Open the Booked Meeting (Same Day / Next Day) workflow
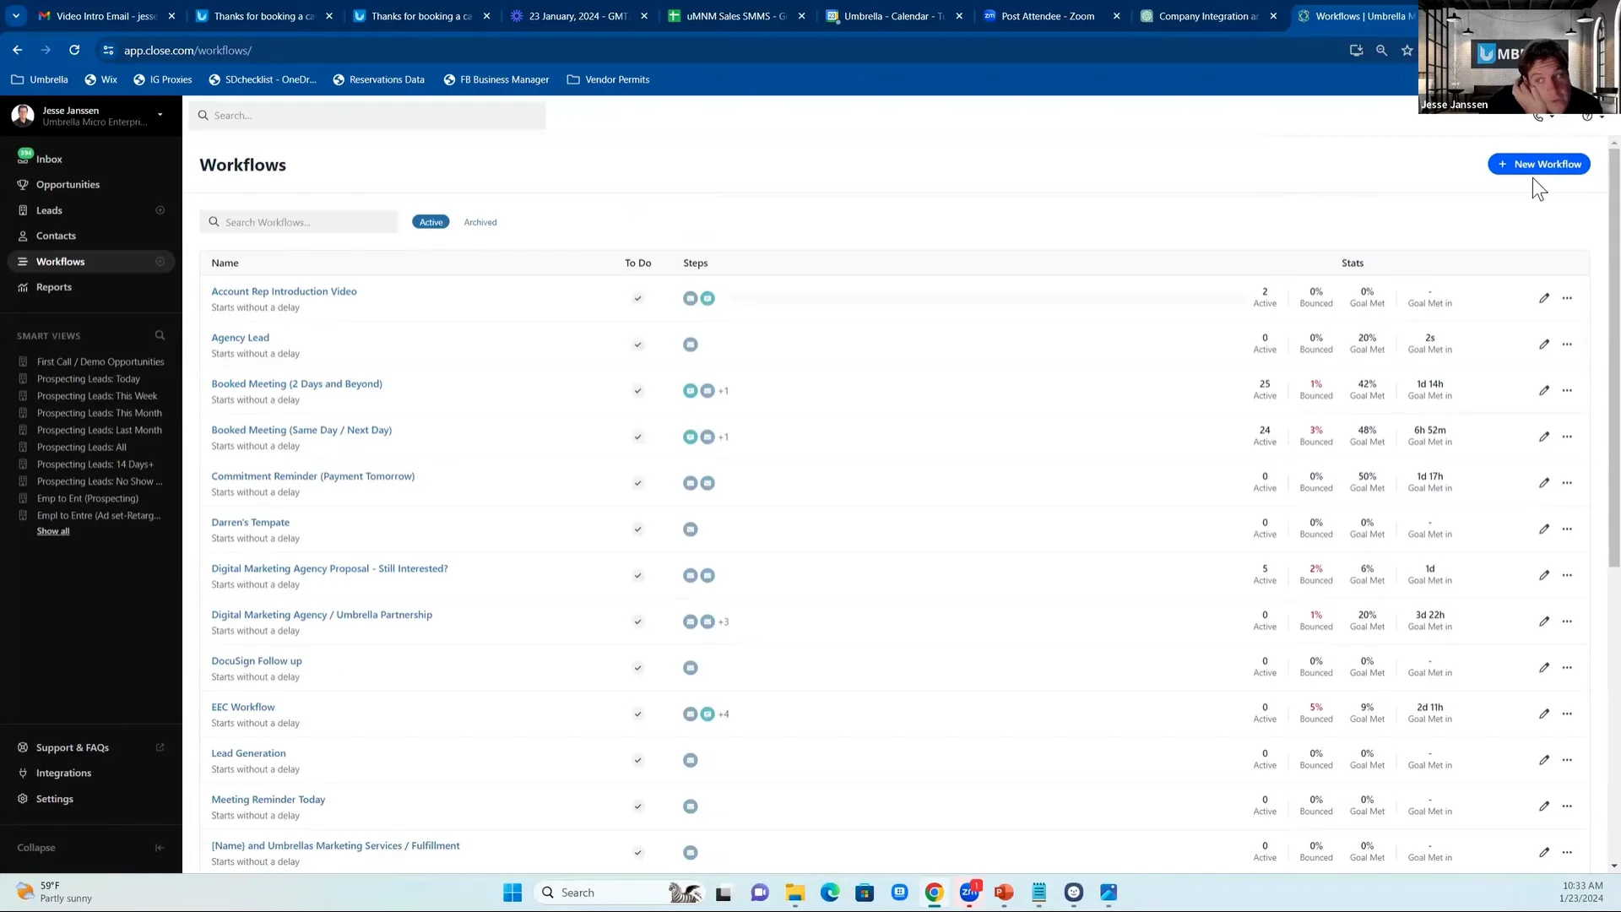The width and height of the screenshot is (1621, 912). [x=301, y=430]
